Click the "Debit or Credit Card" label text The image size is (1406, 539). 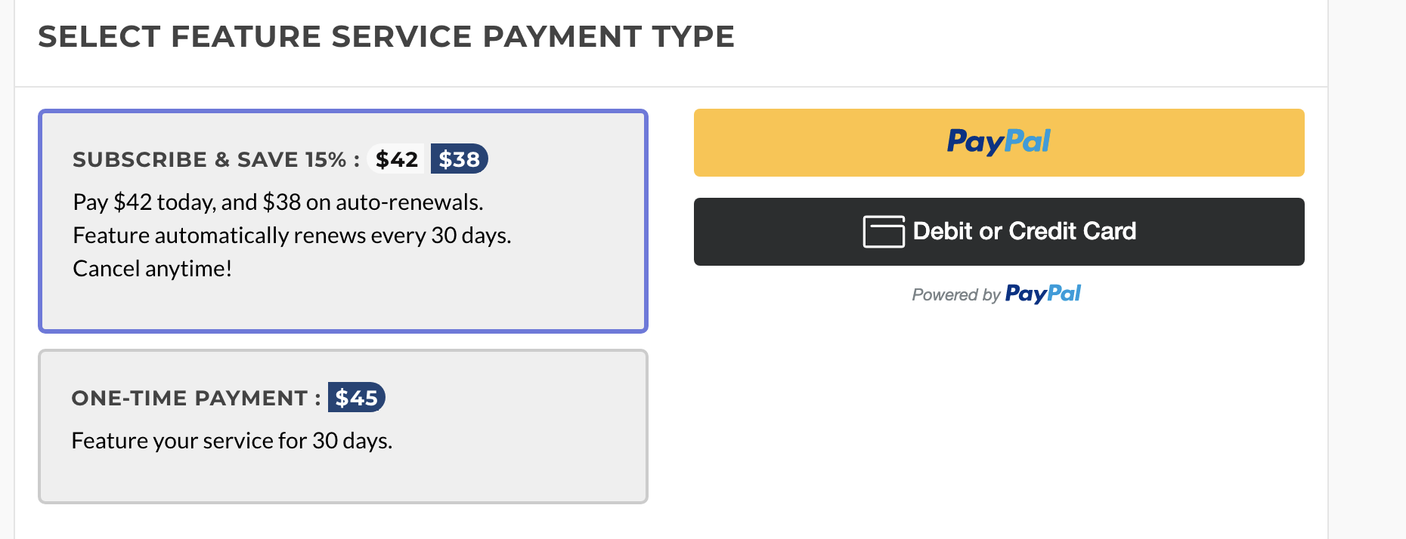[1024, 231]
